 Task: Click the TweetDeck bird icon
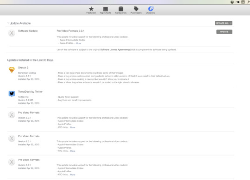coord(12,94)
